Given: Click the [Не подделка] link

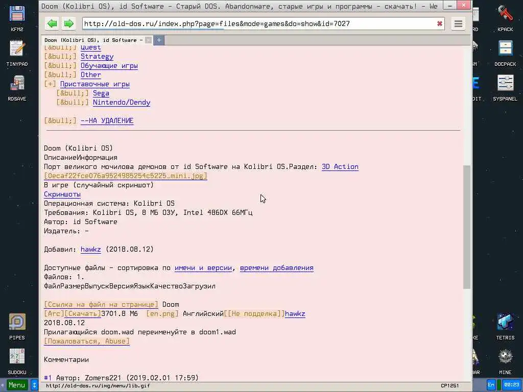Looking at the screenshot, I should click(x=254, y=314).
